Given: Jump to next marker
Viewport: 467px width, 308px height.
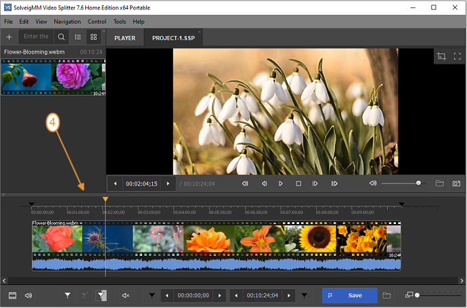Looking at the screenshot, I should pos(334,184).
